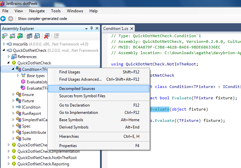241x168 pixels.
Task: Select Derived Symbols in context menu
Action: (99, 127)
